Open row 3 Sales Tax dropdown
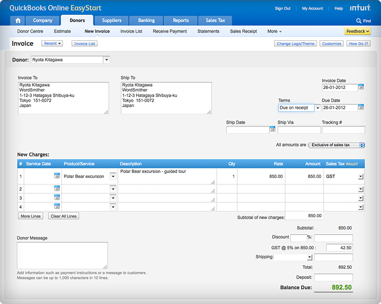Image resolution: width=381 pixels, height=304 pixels. click(361, 198)
